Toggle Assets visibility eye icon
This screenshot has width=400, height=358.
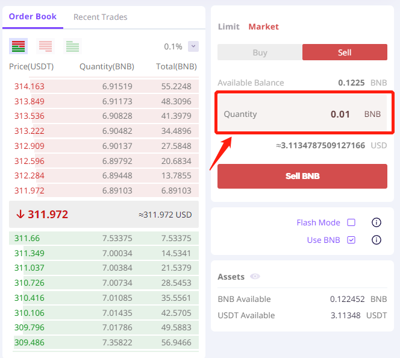(255, 277)
